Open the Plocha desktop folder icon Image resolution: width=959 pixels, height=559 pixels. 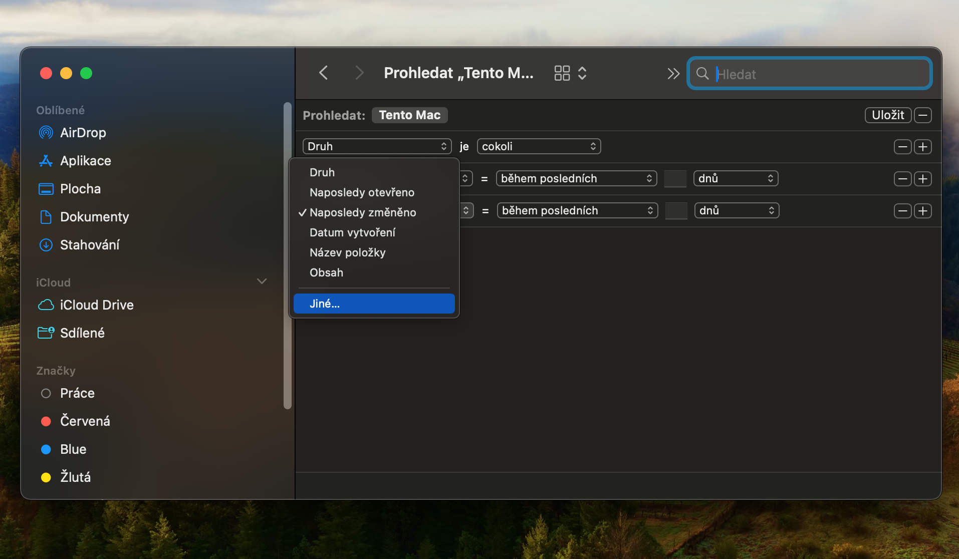[x=46, y=189]
